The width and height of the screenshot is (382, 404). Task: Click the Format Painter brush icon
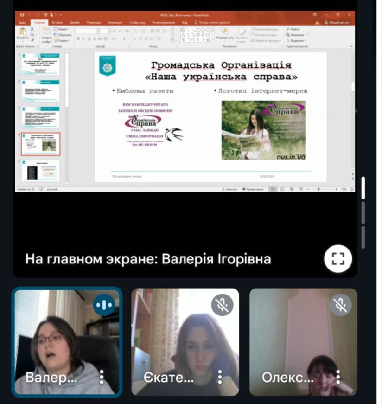[32, 40]
